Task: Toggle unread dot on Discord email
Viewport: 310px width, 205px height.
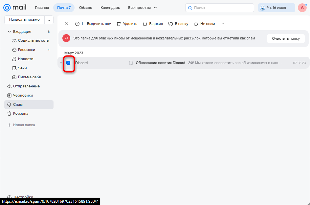Action: (61, 63)
